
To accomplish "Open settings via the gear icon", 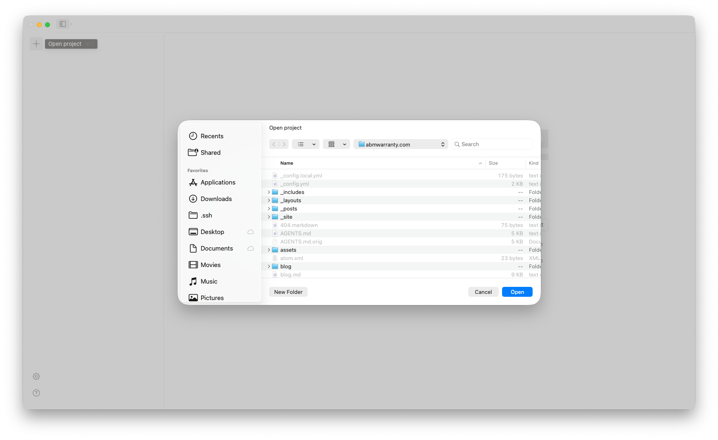I will coord(36,376).
